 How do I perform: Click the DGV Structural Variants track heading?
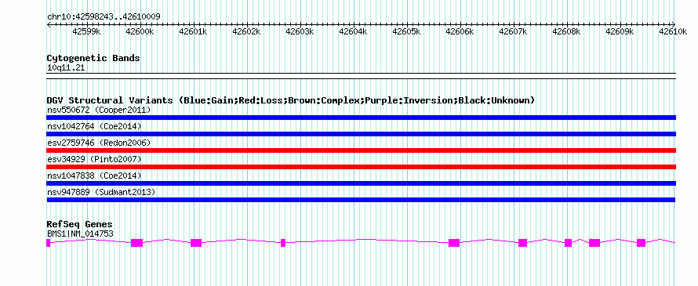point(291,100)
